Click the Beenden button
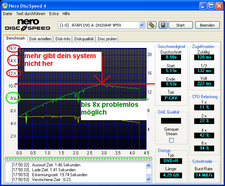 tap(207, 25)
